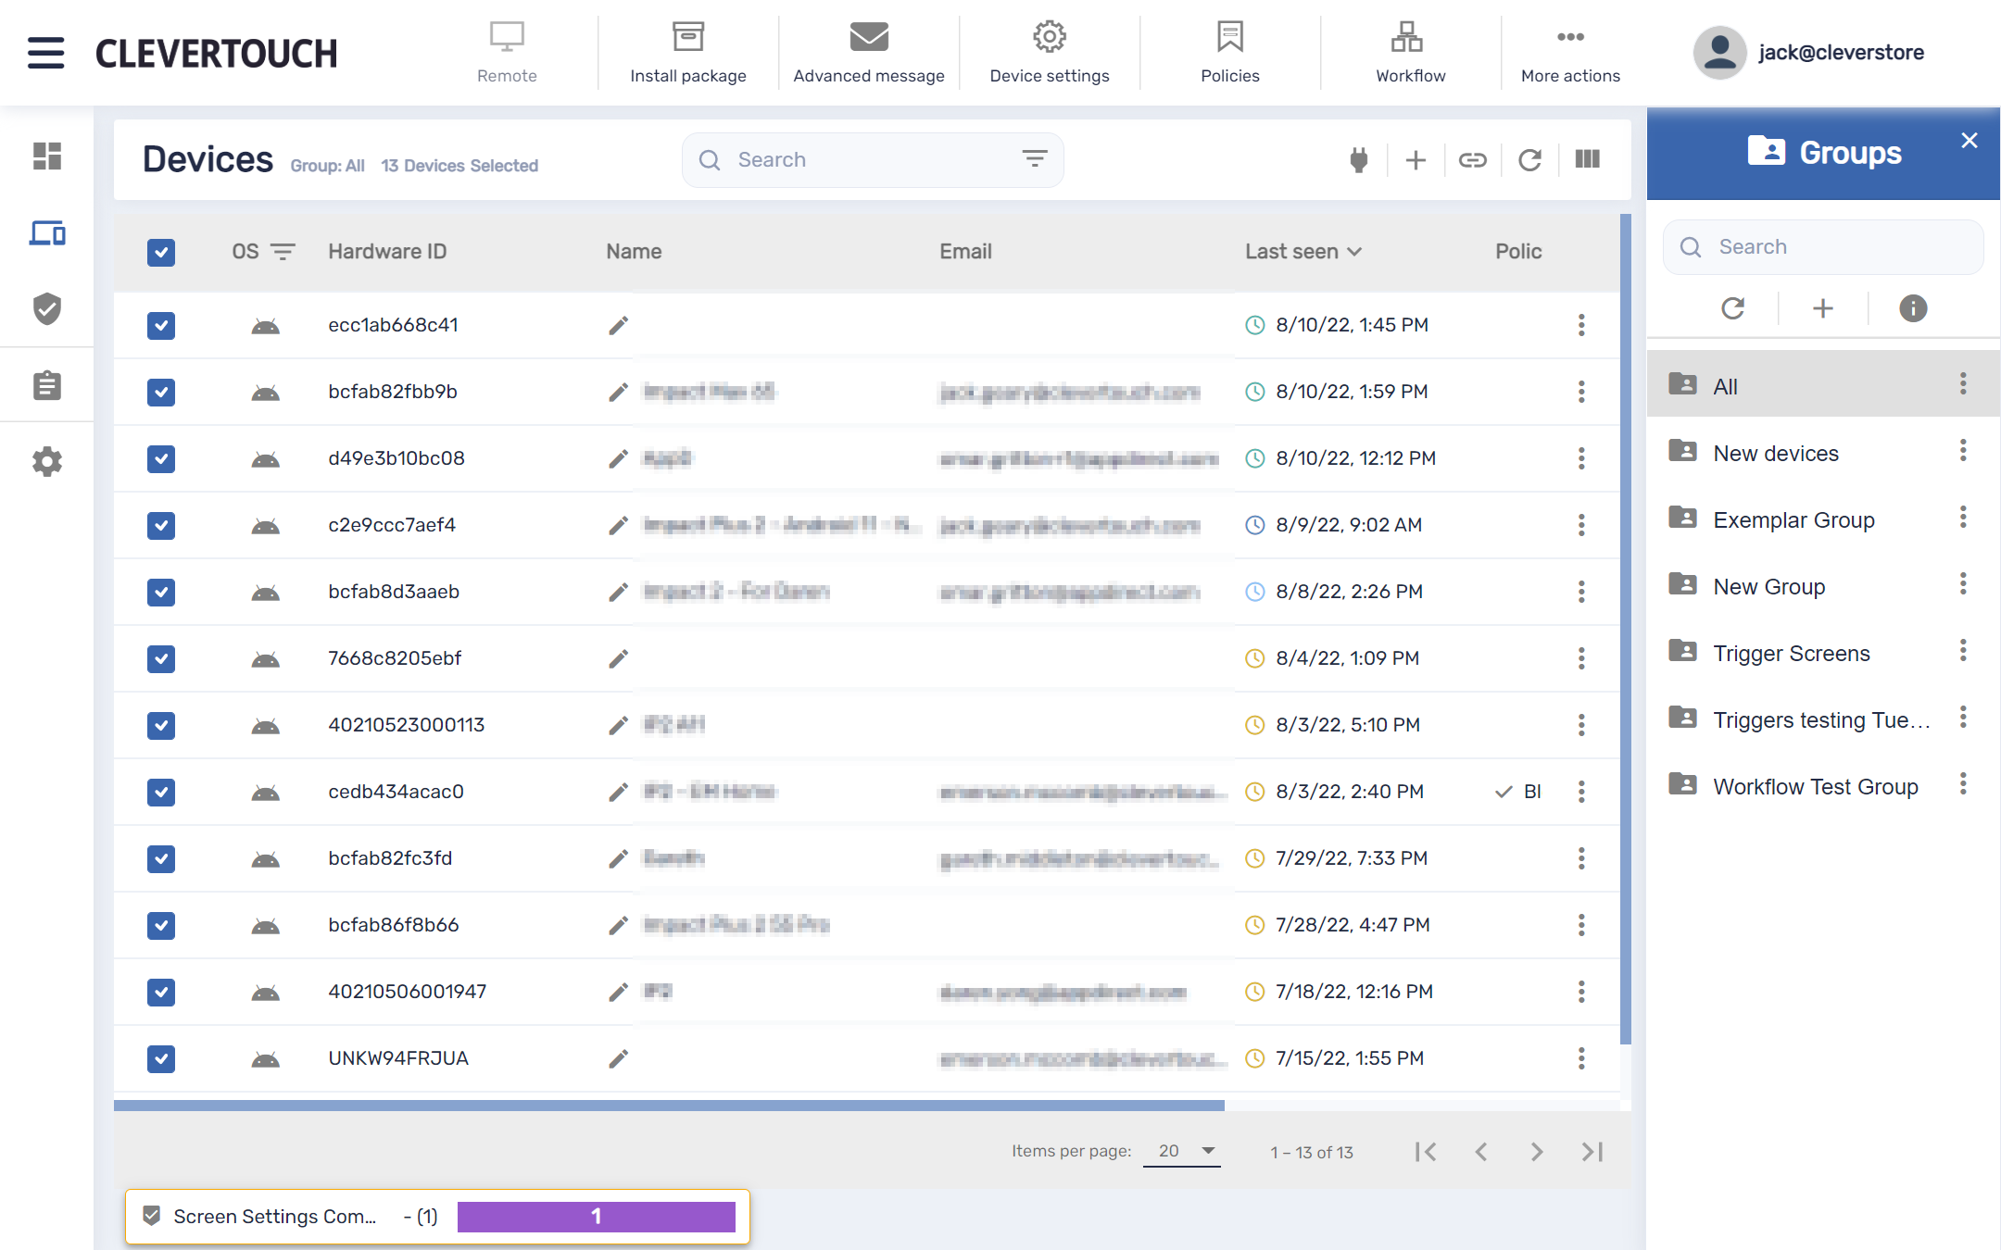Click the Remote action
Image resolution: width=2001 pixels, height=1250 pixels.
tap(507, 53)
